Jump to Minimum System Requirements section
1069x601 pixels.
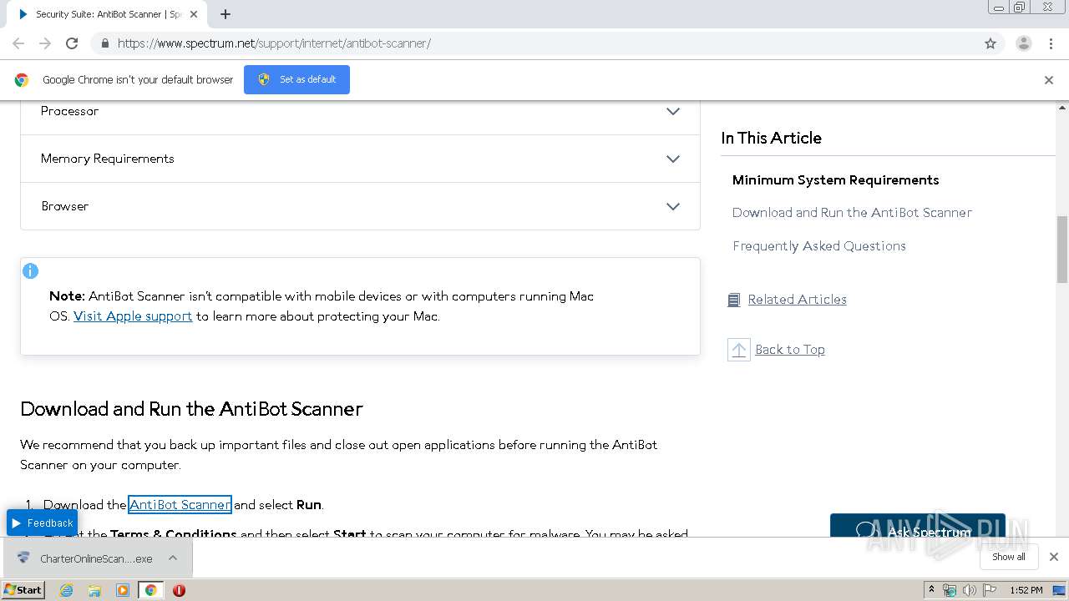point(835,180)
